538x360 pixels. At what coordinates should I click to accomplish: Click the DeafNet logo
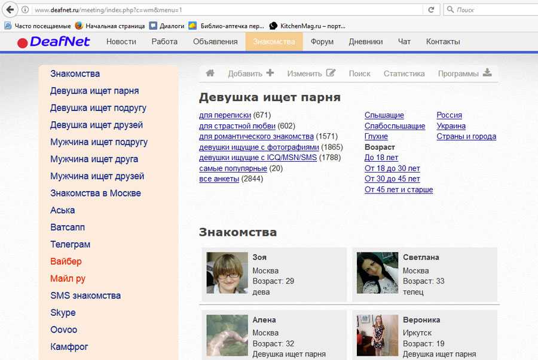point(54,42)
